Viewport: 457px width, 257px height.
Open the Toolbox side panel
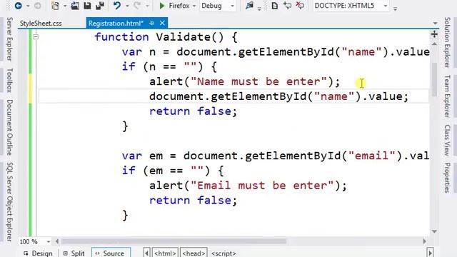[9, 81]
